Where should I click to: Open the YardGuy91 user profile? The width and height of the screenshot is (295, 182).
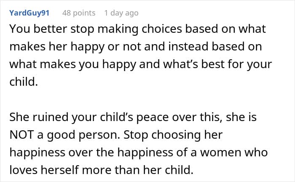29,13
